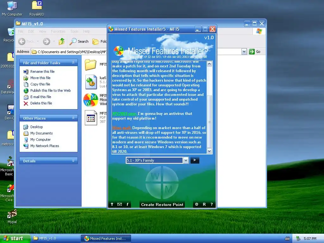Open the Forward button history dropdown arrow

(54, 41)
